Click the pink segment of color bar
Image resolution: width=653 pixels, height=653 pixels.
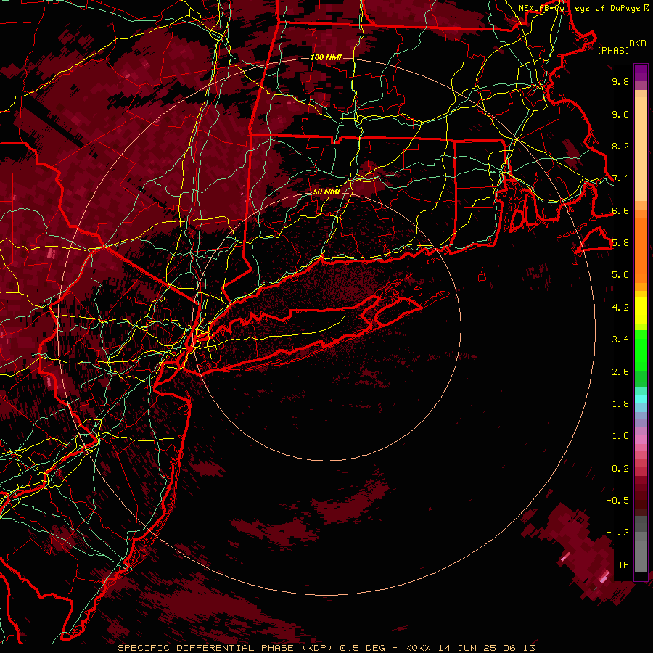point(641,440)
